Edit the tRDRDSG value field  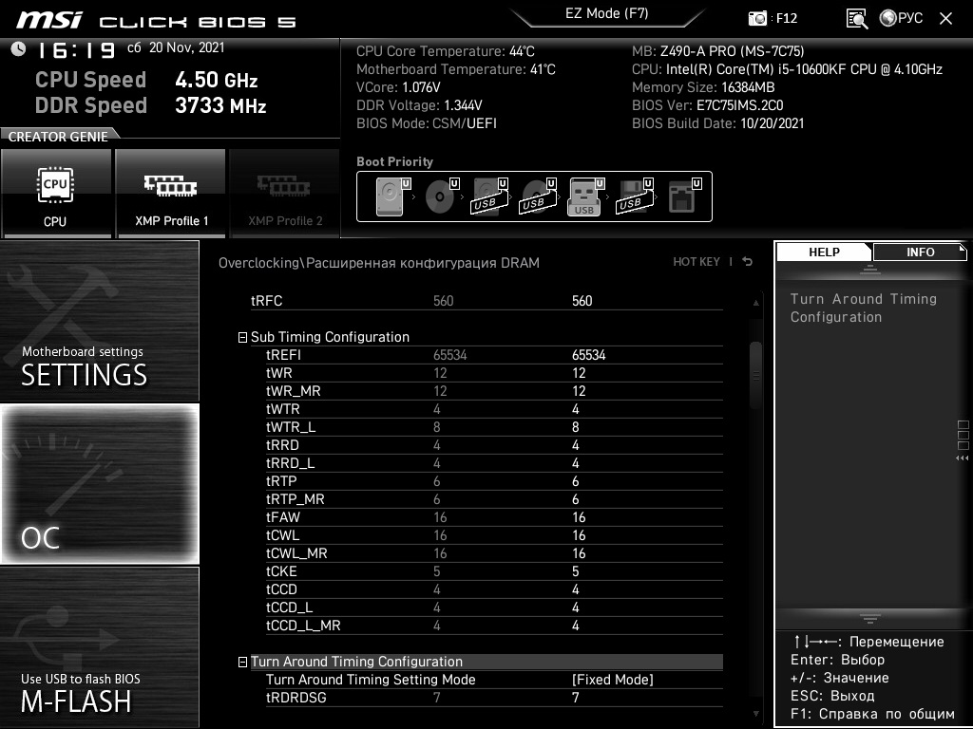[576, 698]
